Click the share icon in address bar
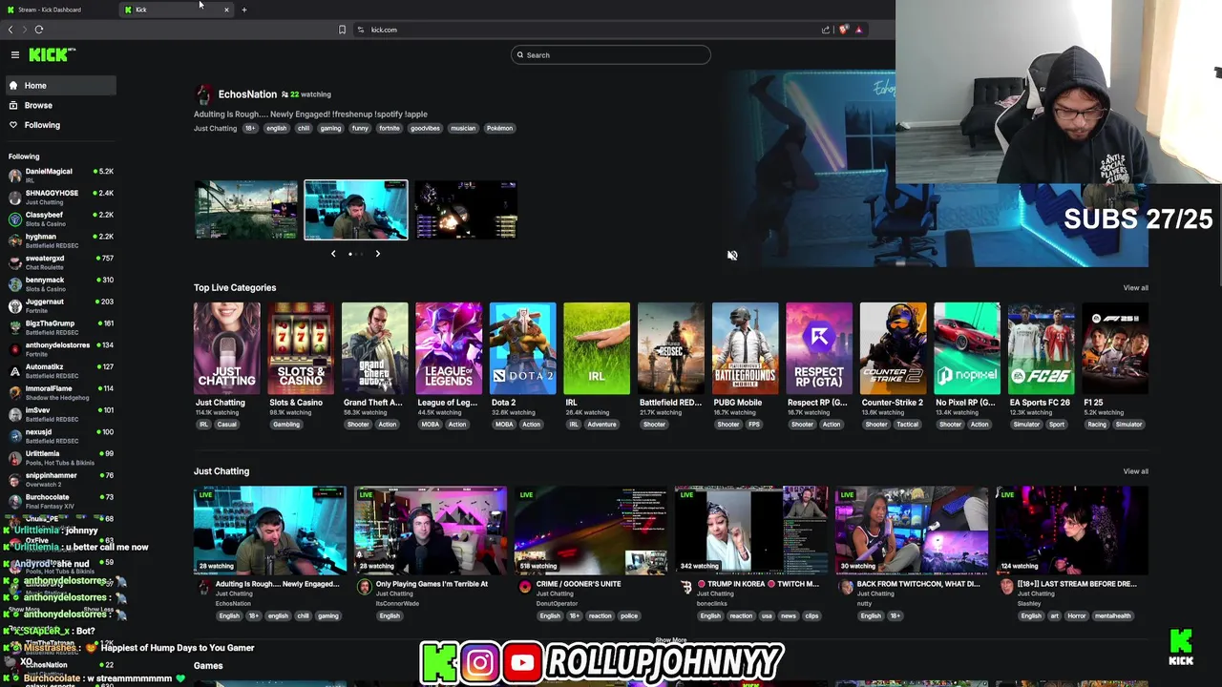Viewport: 1222px width, 687px height. coord(826,30)
